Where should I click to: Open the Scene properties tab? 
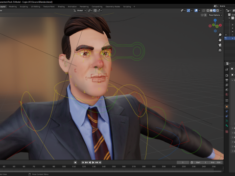coord(227,89)
